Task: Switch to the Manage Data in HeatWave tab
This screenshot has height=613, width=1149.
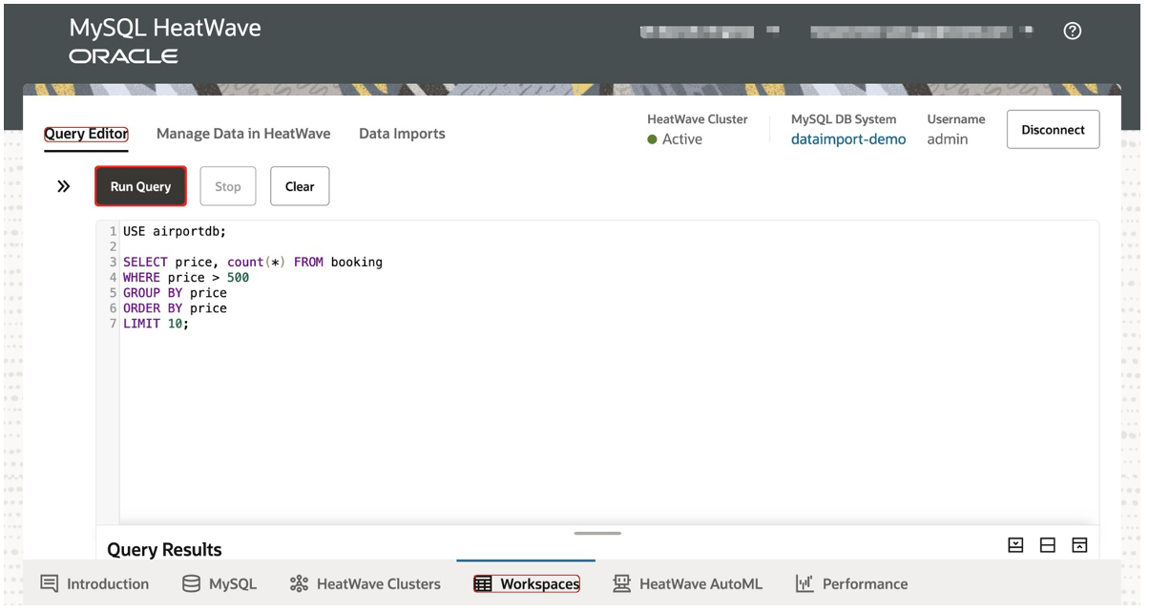Action: (243, 134)
